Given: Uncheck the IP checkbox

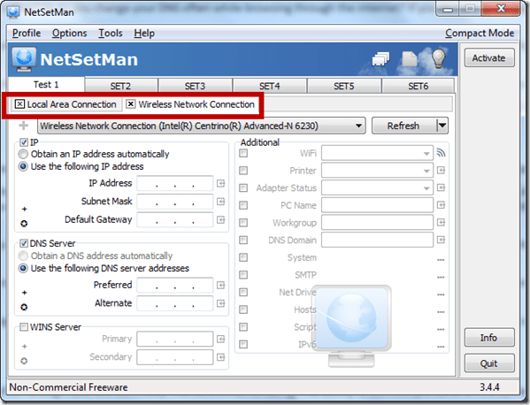Looking at the screenshot, I should point(24,142).
